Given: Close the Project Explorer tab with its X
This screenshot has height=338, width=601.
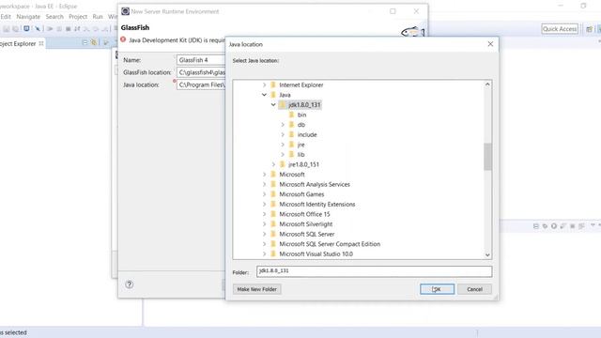Looking at the screenshot, I should pyautogui.click(x=41, y=43).
